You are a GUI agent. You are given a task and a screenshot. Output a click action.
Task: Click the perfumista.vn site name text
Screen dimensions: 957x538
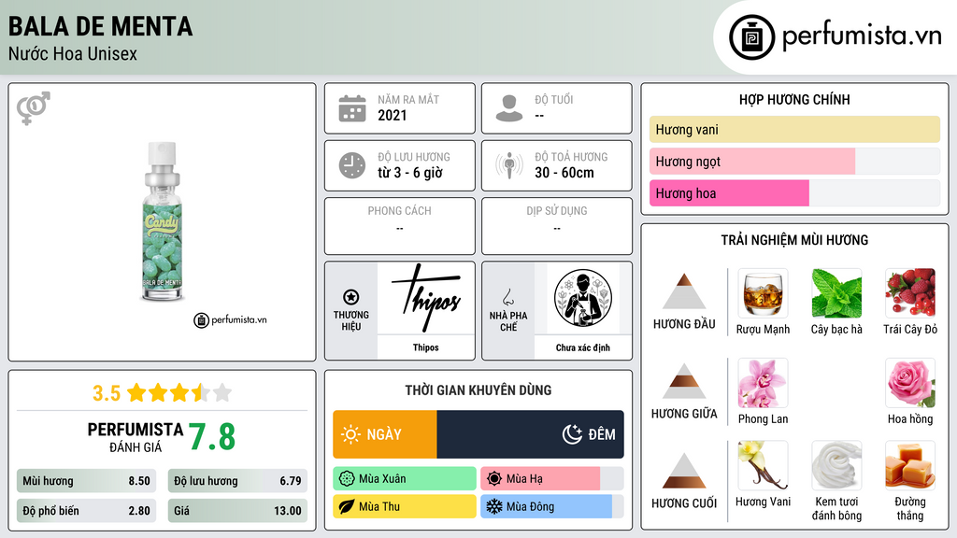click(862, 36)
